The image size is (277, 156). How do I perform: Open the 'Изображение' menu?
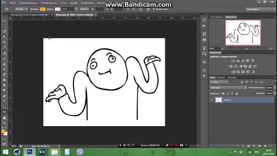[49, 3]
